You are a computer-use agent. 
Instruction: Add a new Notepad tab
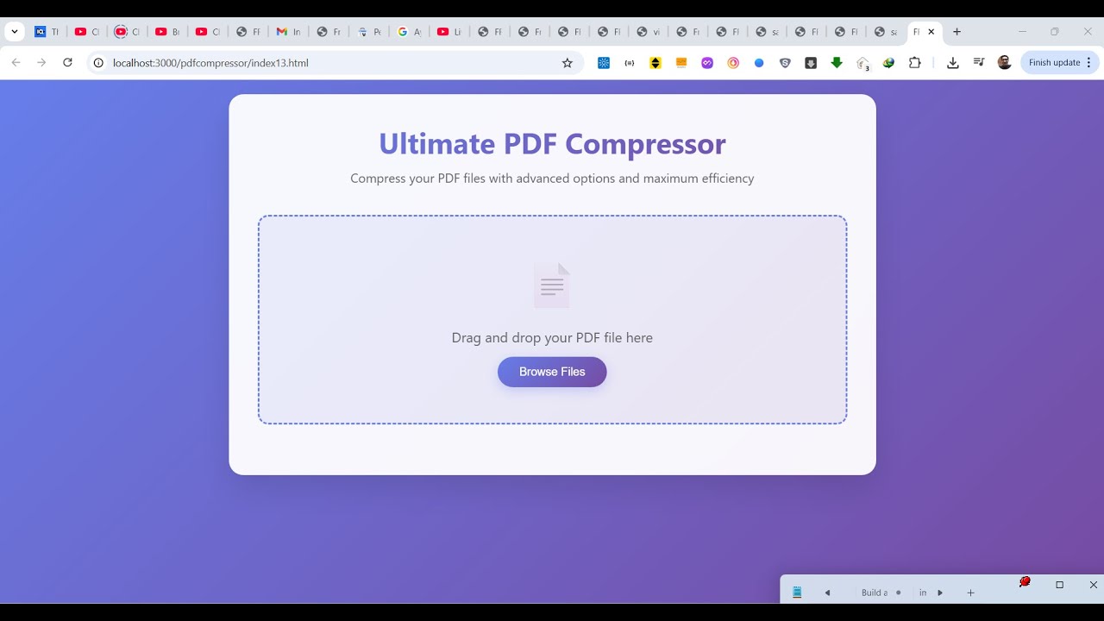coord(970,593)
